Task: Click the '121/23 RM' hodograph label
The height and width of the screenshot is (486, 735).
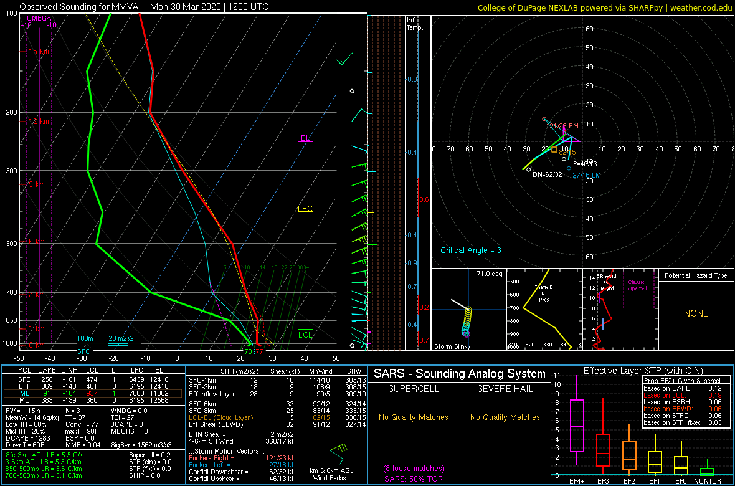Action: click(x=562, y=126)
